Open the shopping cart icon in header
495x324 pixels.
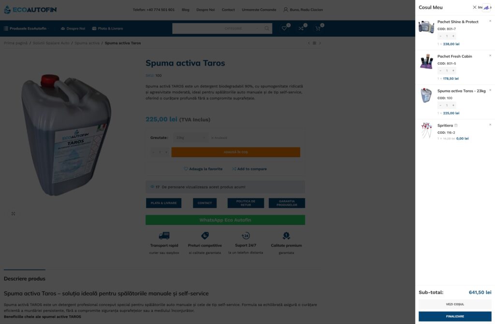[318, 28]
